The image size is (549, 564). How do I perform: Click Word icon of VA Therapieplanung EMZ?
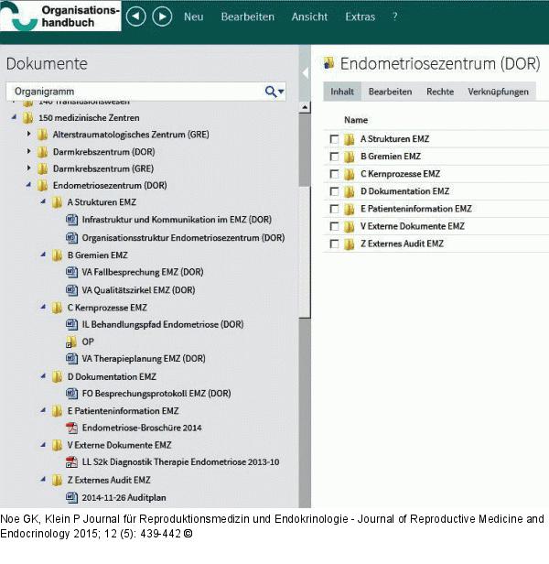pos(71,359)
